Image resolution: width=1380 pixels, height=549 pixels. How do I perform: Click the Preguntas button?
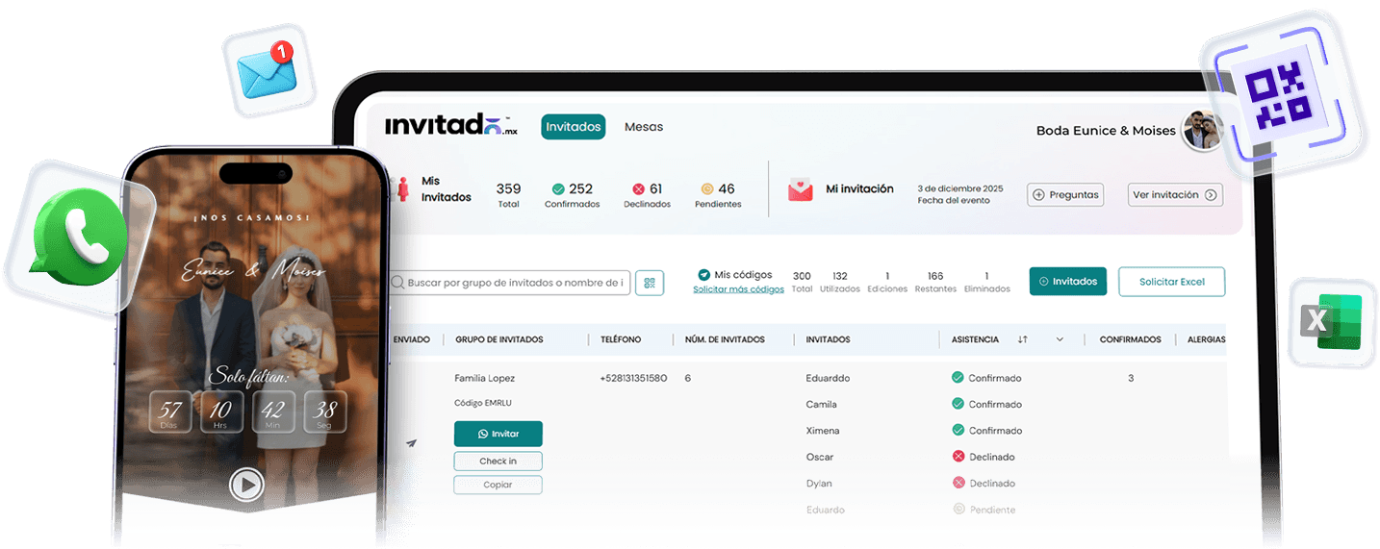click(x=1064, y=194)
